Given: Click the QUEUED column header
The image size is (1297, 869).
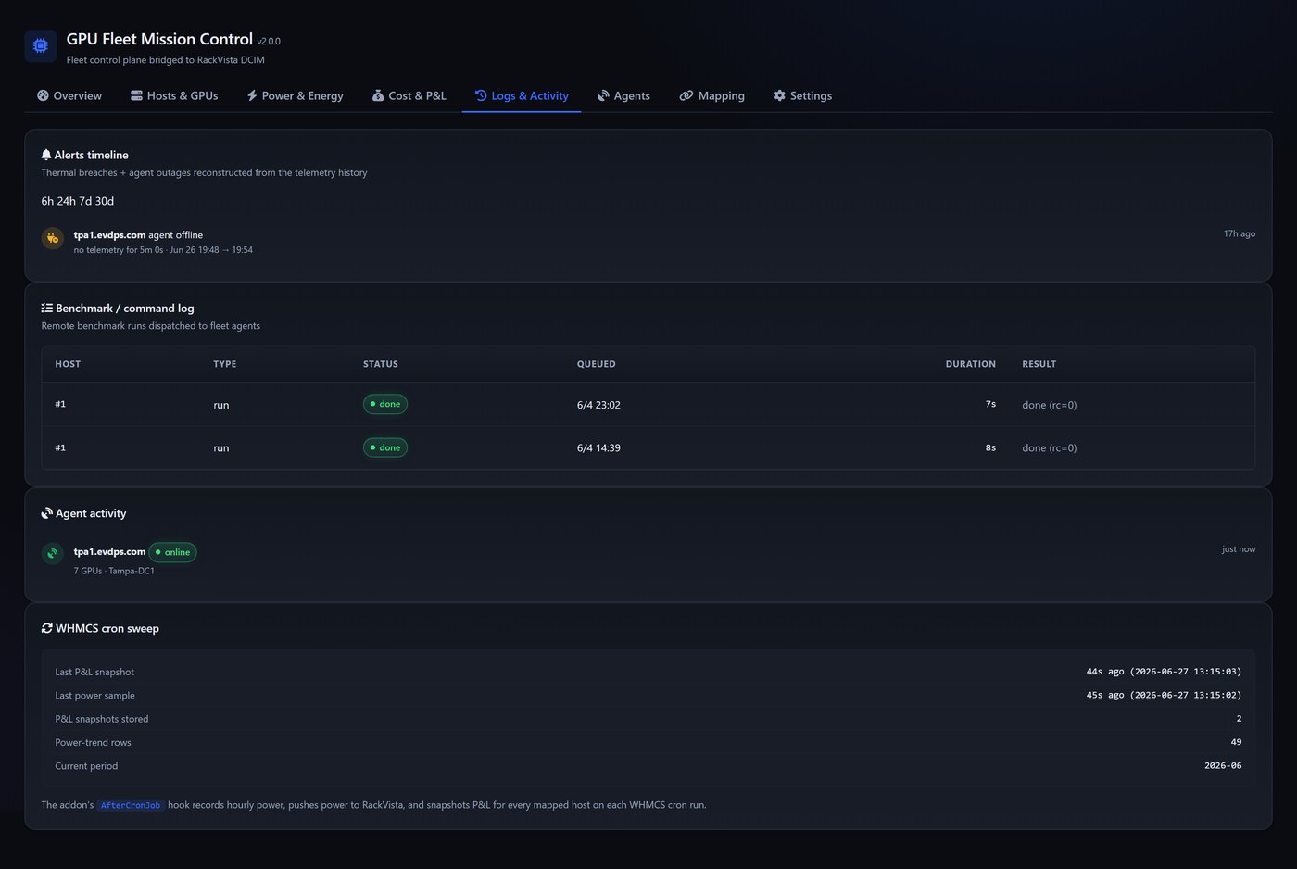Looking at the screenshot, I should 597,364.
